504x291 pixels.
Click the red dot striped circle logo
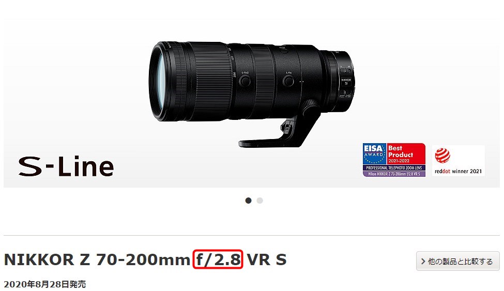[x=442, y=156]
